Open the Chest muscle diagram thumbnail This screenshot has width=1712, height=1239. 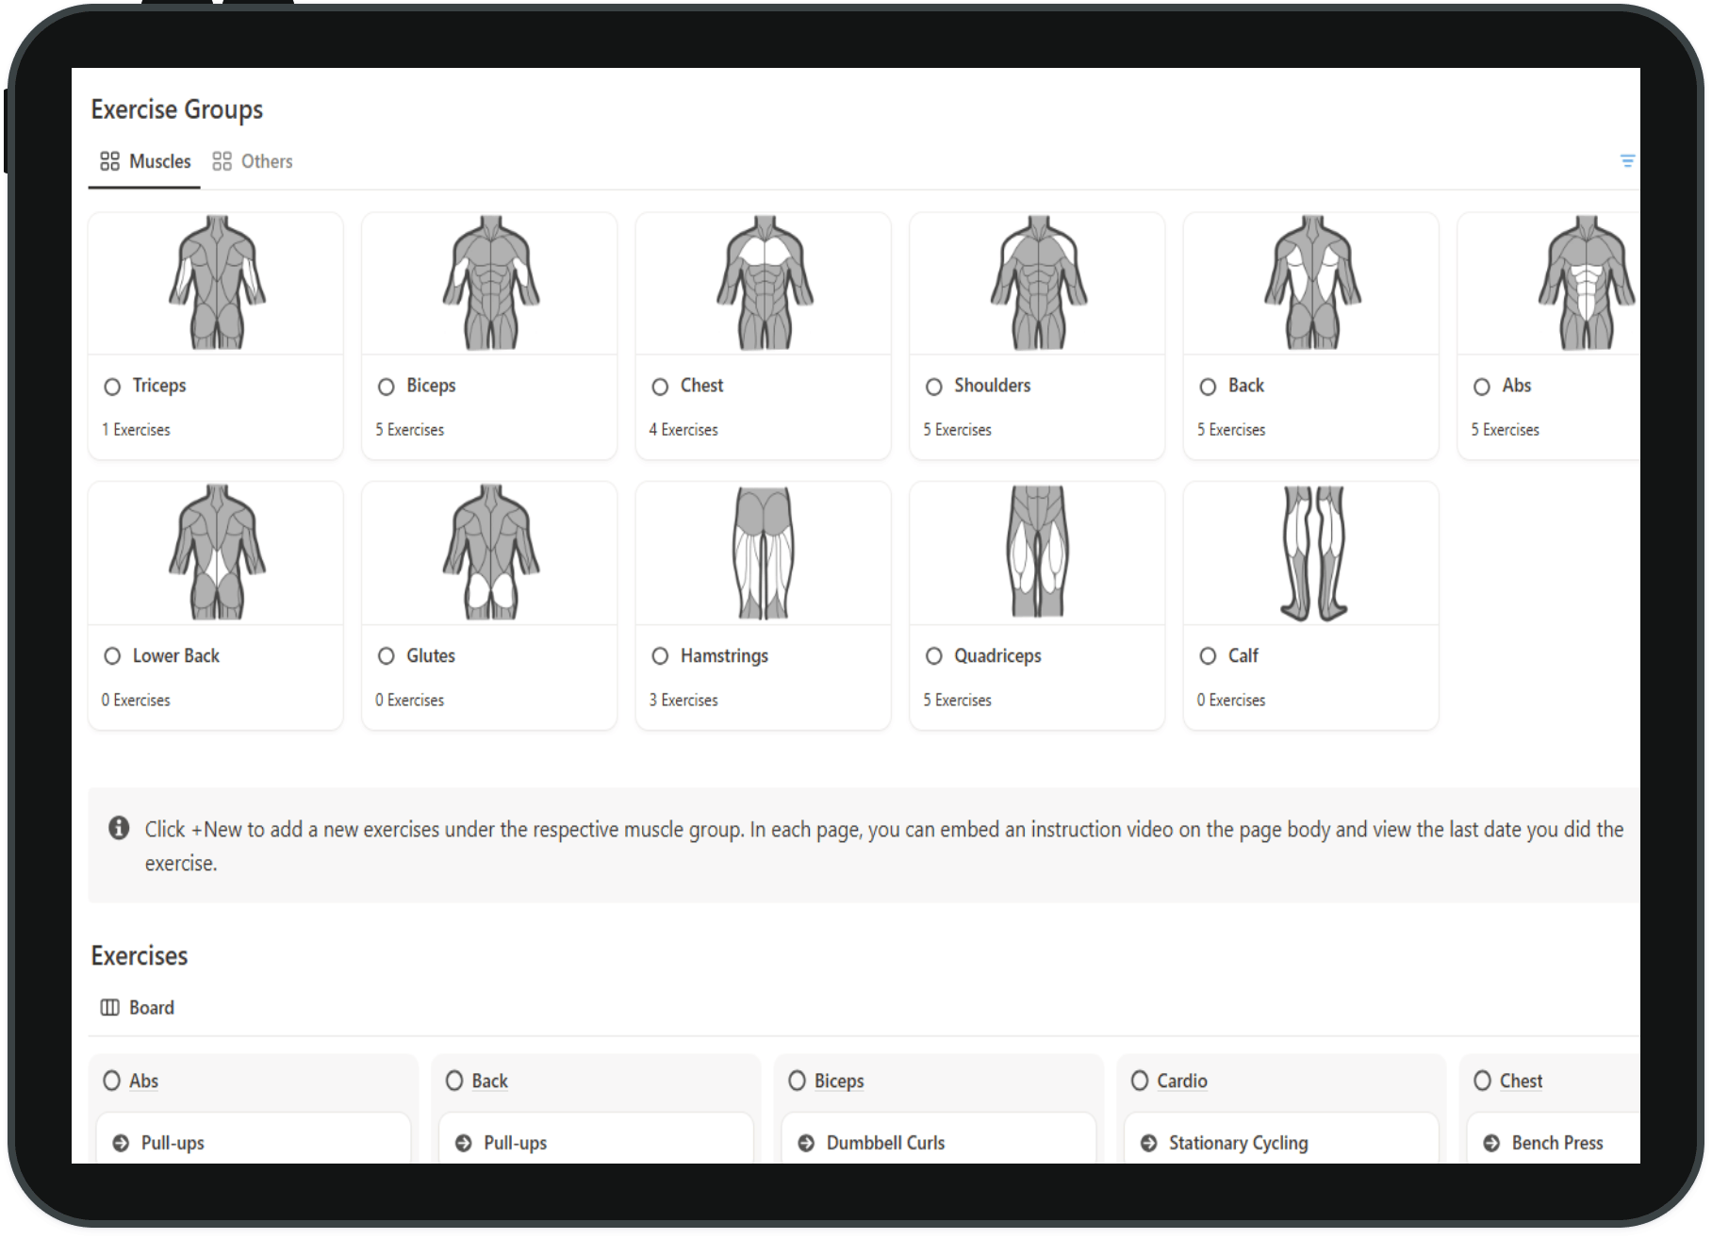pyautogui.click(x=764, y=283)
